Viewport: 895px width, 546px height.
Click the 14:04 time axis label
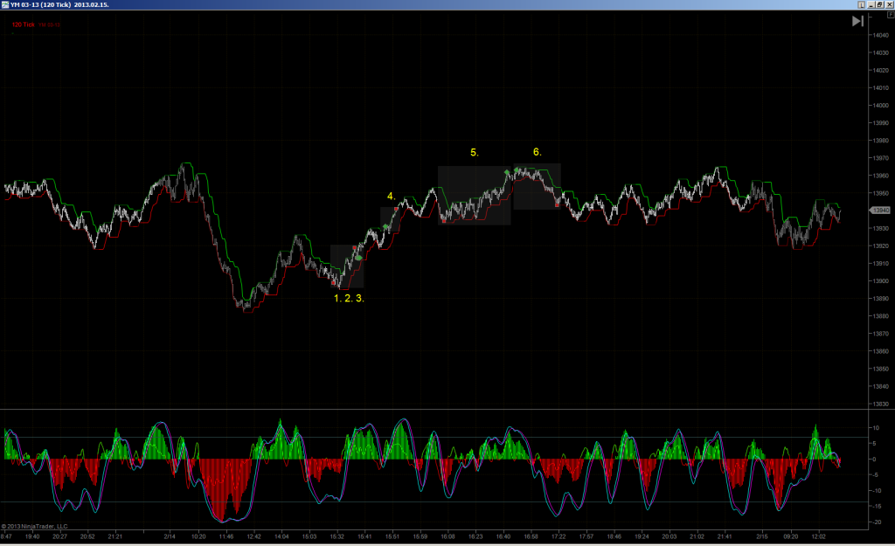(281, 536)
